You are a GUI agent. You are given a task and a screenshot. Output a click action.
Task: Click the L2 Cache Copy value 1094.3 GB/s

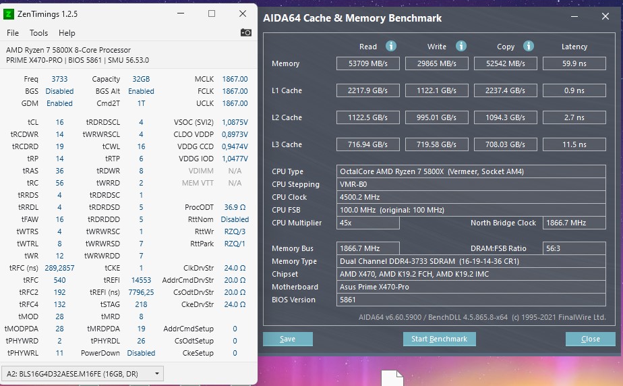coord(506,117)
